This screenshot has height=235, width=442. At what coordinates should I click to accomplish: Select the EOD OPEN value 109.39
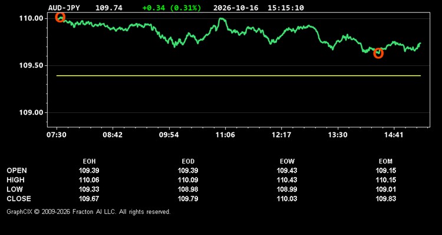click(188, 170)
